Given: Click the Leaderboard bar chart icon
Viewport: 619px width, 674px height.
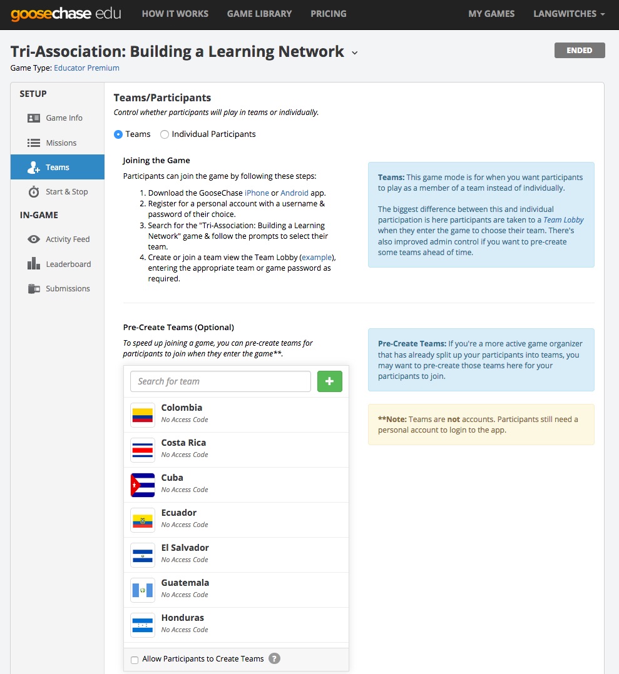Looking at the screenshot, I should pos(34,263).
